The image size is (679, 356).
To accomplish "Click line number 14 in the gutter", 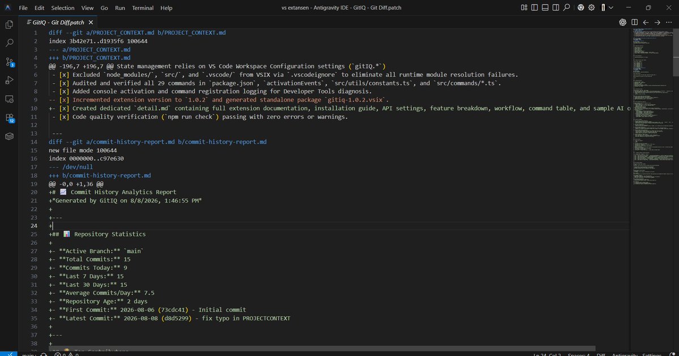I will 34,142.
